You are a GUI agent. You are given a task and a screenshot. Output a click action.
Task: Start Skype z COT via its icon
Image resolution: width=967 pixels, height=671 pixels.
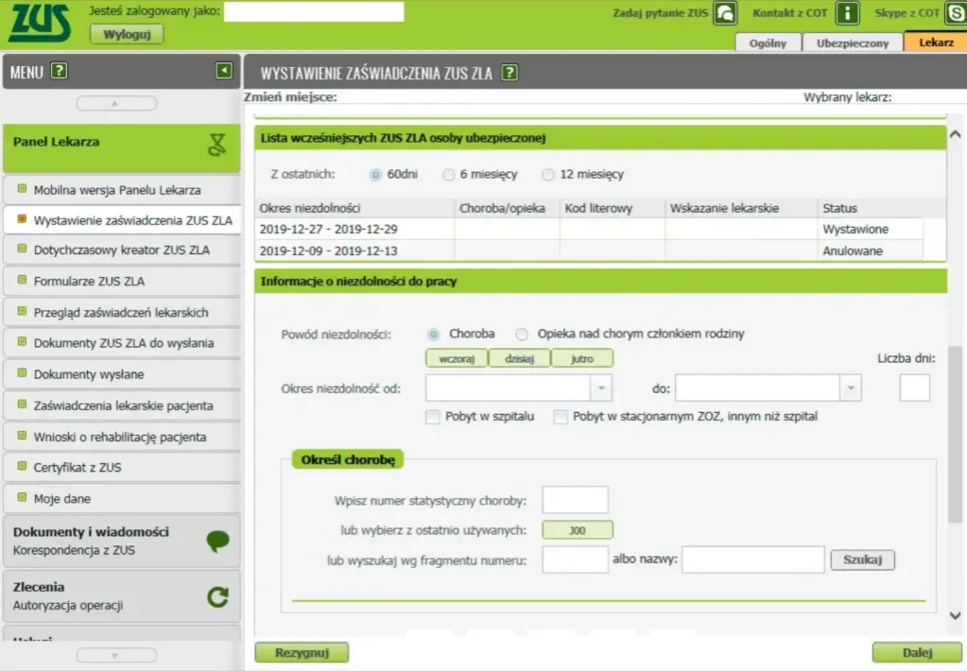coord(953,12)
